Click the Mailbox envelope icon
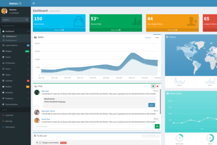217x145 pixels. coord(3,87)
